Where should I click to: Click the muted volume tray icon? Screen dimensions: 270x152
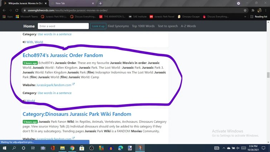coord(238,148)
